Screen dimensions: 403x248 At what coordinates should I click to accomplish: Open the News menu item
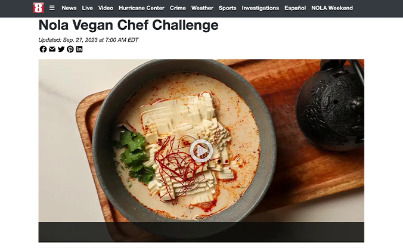(x=69, y=8)
